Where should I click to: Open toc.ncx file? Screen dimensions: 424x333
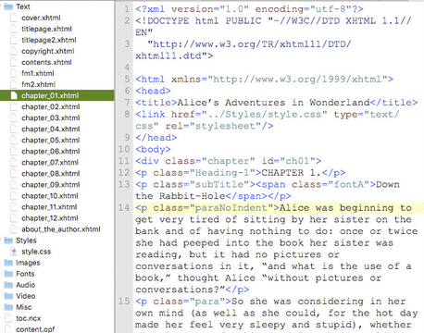click(x=29, y=318)
